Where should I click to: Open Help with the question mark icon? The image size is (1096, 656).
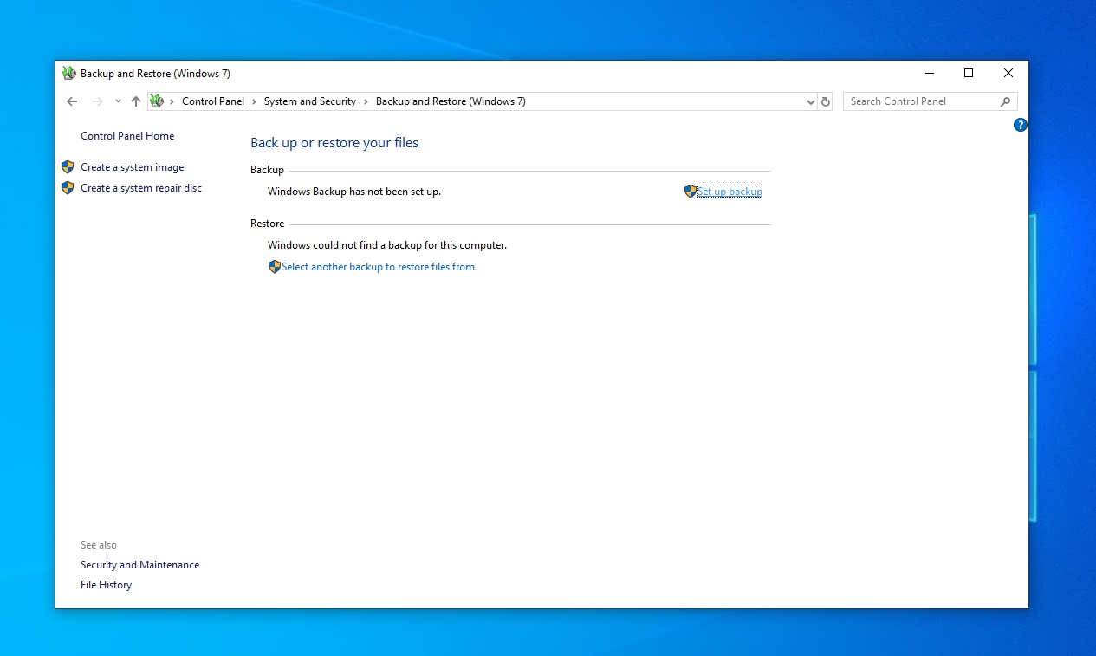click(1020, 125)
